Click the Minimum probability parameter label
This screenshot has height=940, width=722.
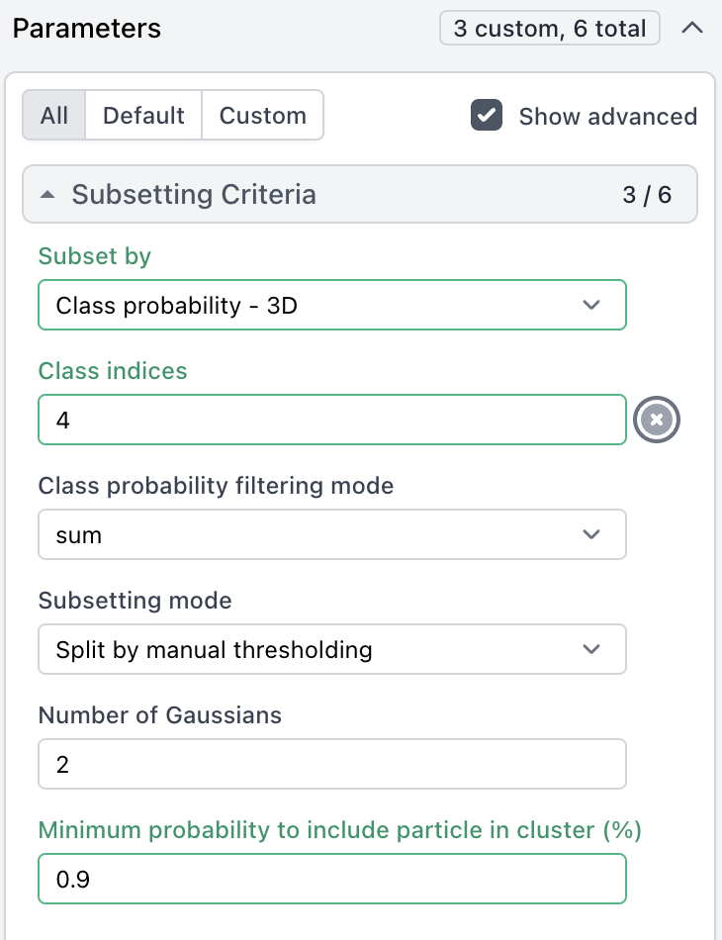pos(339,830)
